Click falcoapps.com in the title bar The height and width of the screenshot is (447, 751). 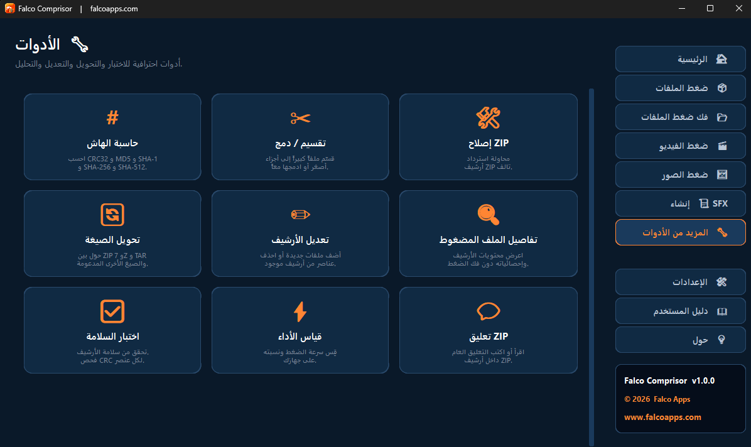pyautogui.click(x=114, y=9)
